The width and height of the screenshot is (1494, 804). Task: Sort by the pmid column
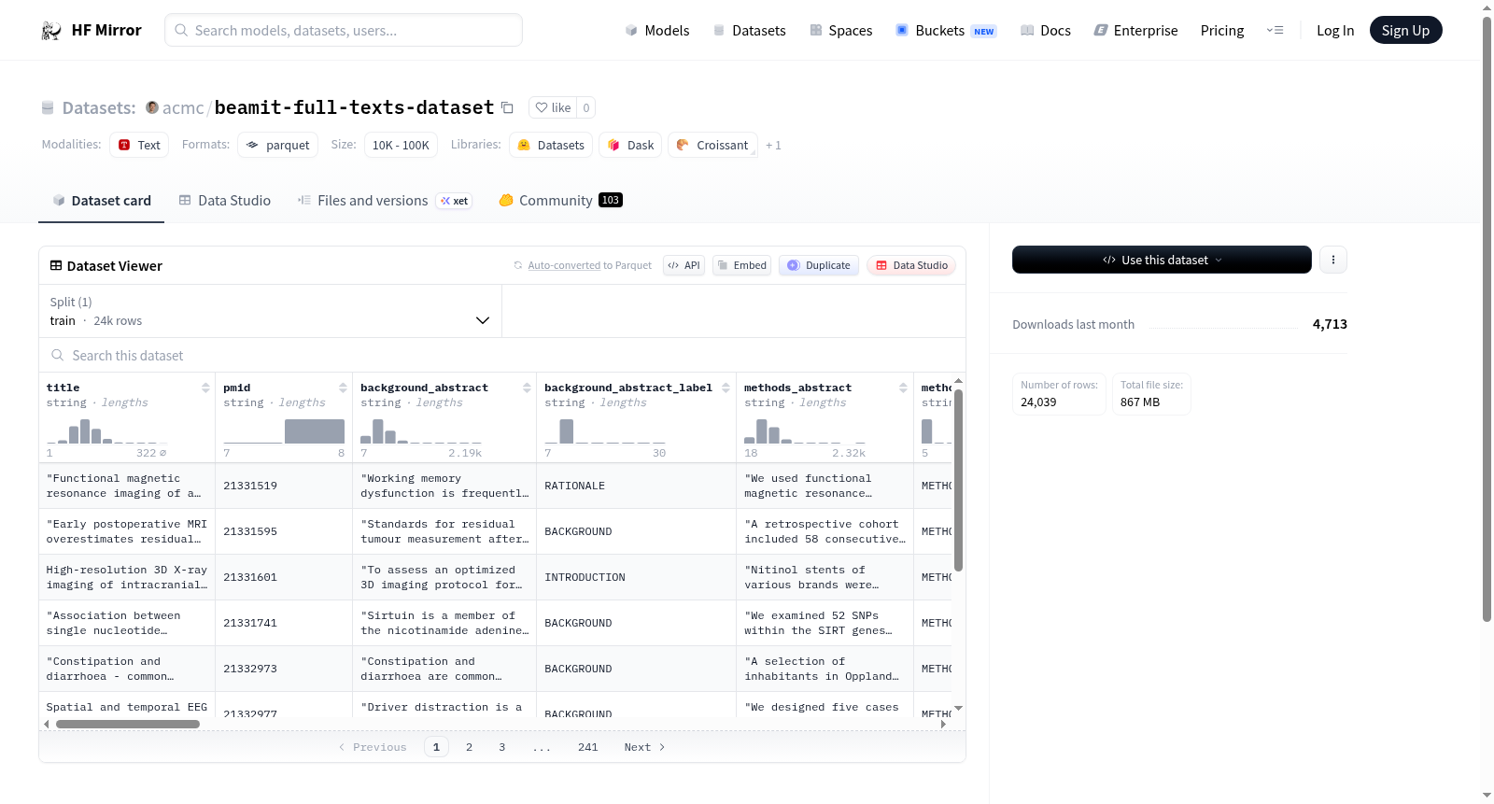[x=343, y=388]
